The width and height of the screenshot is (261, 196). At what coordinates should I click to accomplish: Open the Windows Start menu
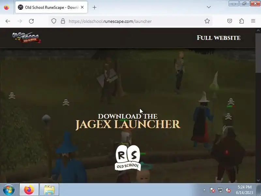(8, 190)
